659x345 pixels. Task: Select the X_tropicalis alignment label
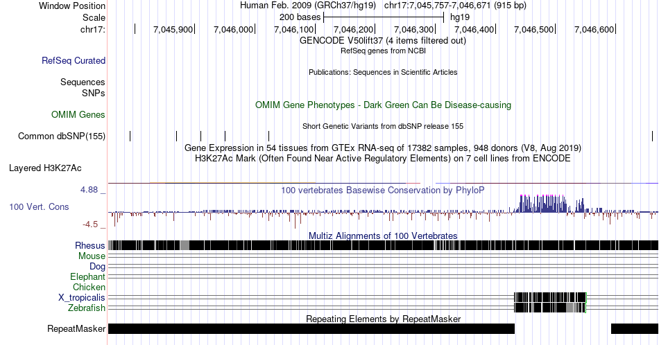(x=82, y=298)
